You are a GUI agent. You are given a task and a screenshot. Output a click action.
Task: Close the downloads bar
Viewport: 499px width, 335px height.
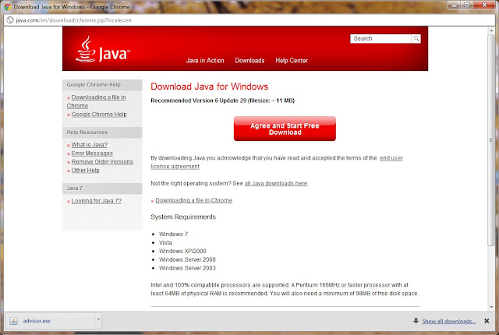(x=487, y=321)
